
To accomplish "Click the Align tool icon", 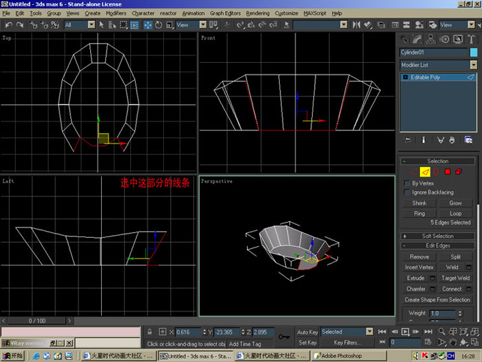I will pyautogui.click(x=368, y=25).
